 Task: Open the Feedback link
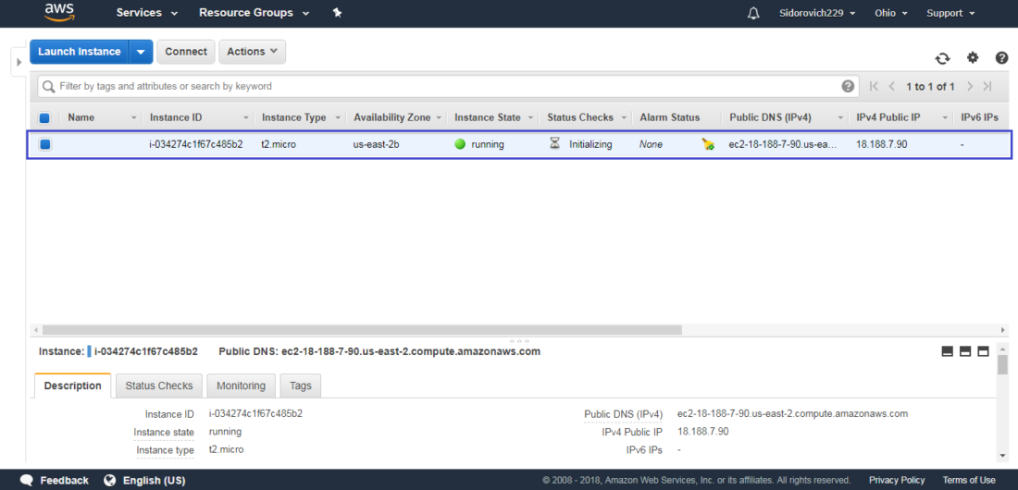pyautogui.click(x=64, y=480)
